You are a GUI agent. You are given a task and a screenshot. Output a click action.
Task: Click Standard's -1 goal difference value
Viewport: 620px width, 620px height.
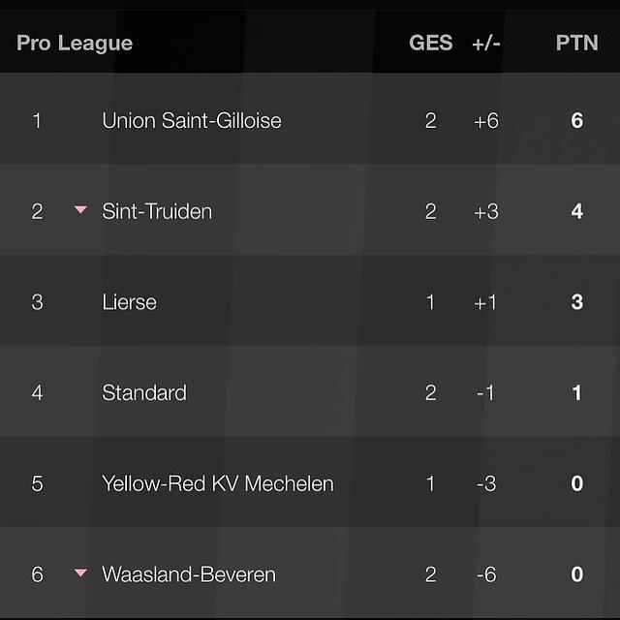coord(485,392)
